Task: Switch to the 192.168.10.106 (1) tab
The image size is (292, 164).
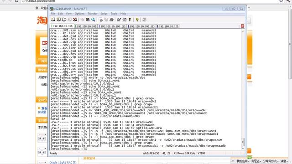Action: (x=142, y=26)
